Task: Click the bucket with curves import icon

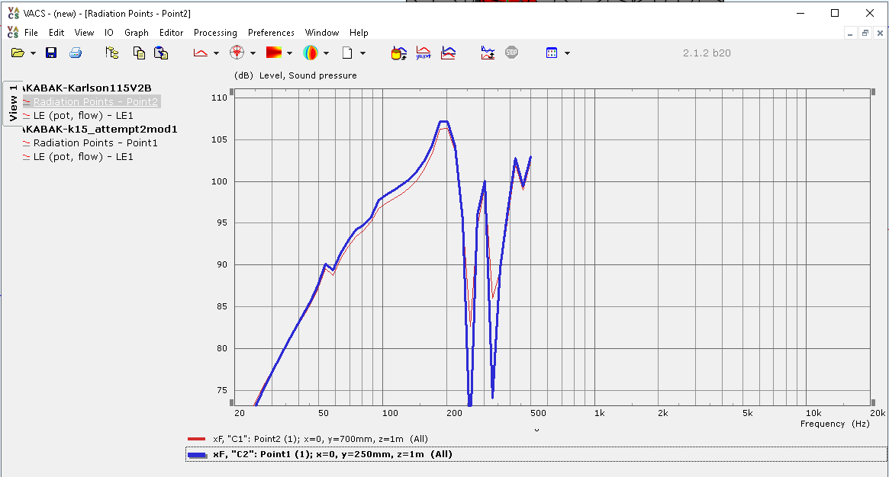Action: pyautogui.click(x=399, y=53)
